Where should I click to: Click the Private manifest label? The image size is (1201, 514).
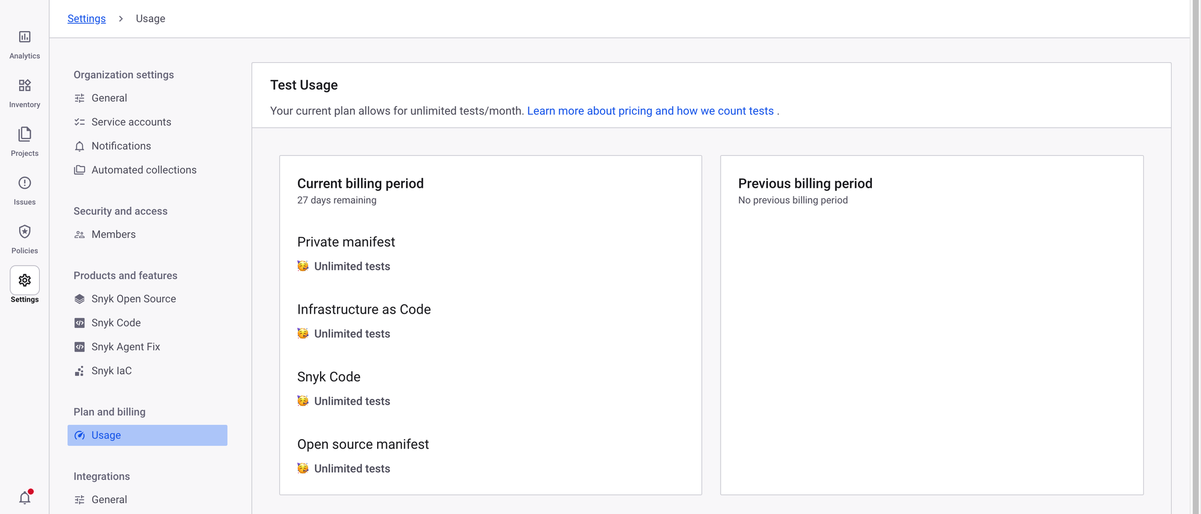346,242
